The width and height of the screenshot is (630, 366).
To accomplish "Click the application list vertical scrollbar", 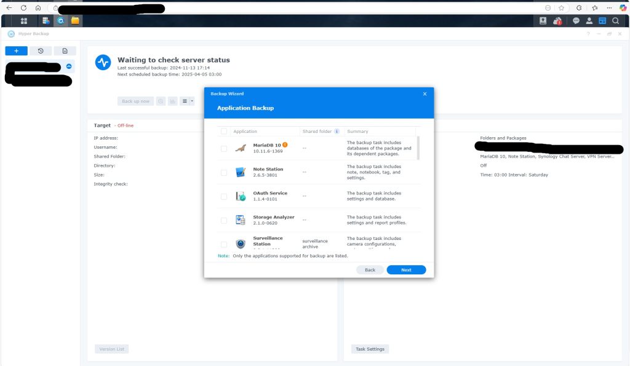I will tap(418, 148).
